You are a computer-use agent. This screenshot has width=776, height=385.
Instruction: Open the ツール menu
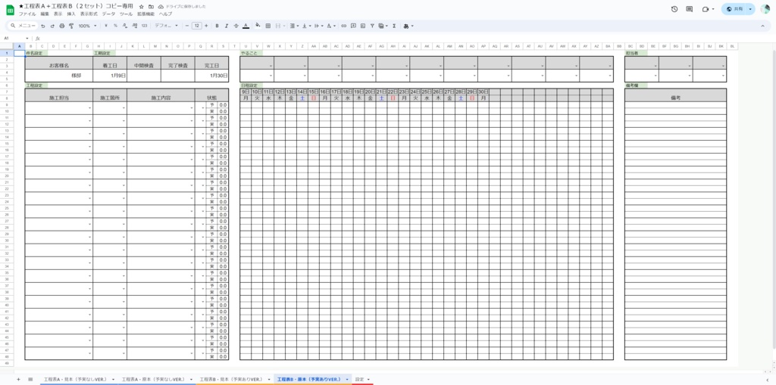pos(127,14)
